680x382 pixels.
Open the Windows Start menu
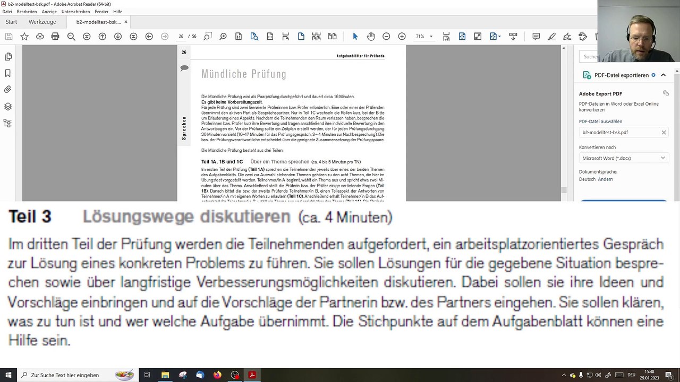click(x=8, y=375)
